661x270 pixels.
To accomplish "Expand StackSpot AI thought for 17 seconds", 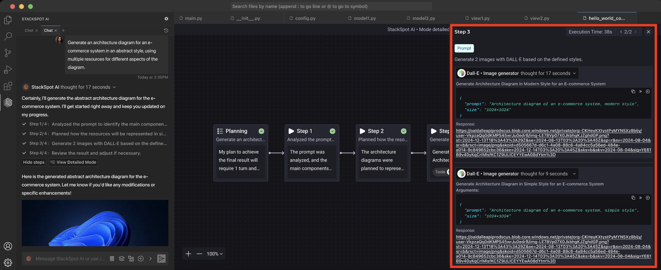I will pos(114,87).
